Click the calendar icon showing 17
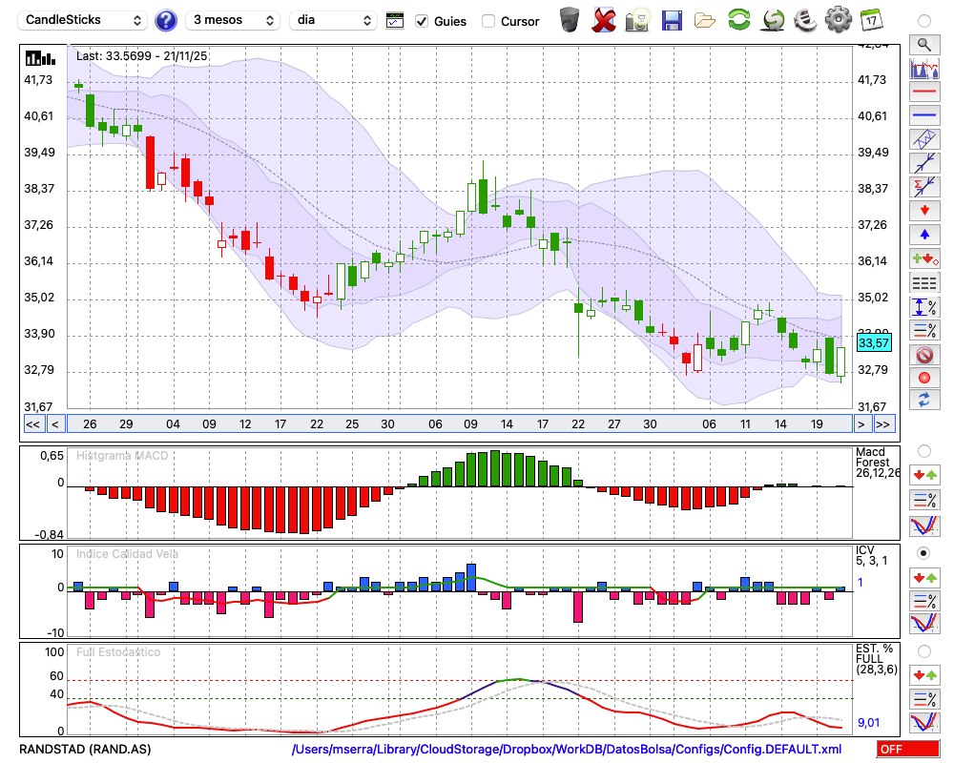Viewport: 954px width, 763px height. click(x=871, y=19)
